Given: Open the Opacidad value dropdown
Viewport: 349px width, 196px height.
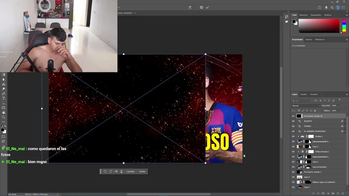Looking at the screenshot, I should pyautogui.click(x=339, y=106).
